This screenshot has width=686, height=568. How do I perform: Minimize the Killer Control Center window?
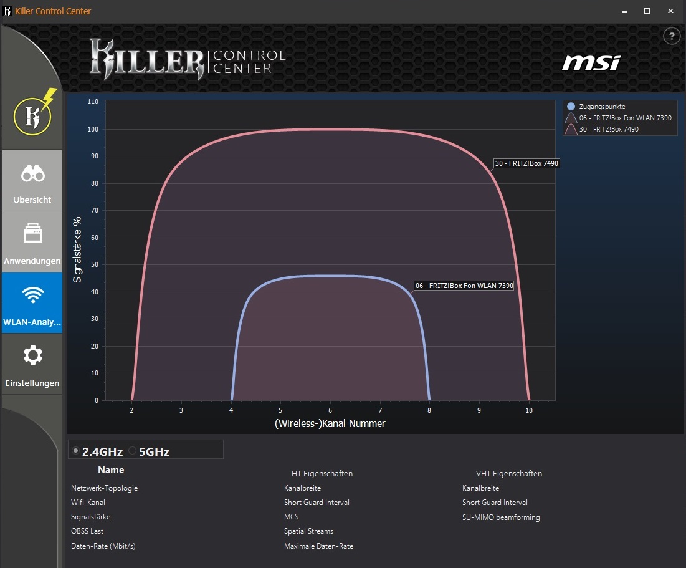click(624, 11)
